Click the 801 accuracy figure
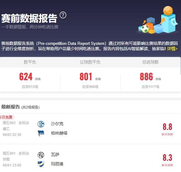The height and width of the screenshot is (172, 181). click(86, 77)
